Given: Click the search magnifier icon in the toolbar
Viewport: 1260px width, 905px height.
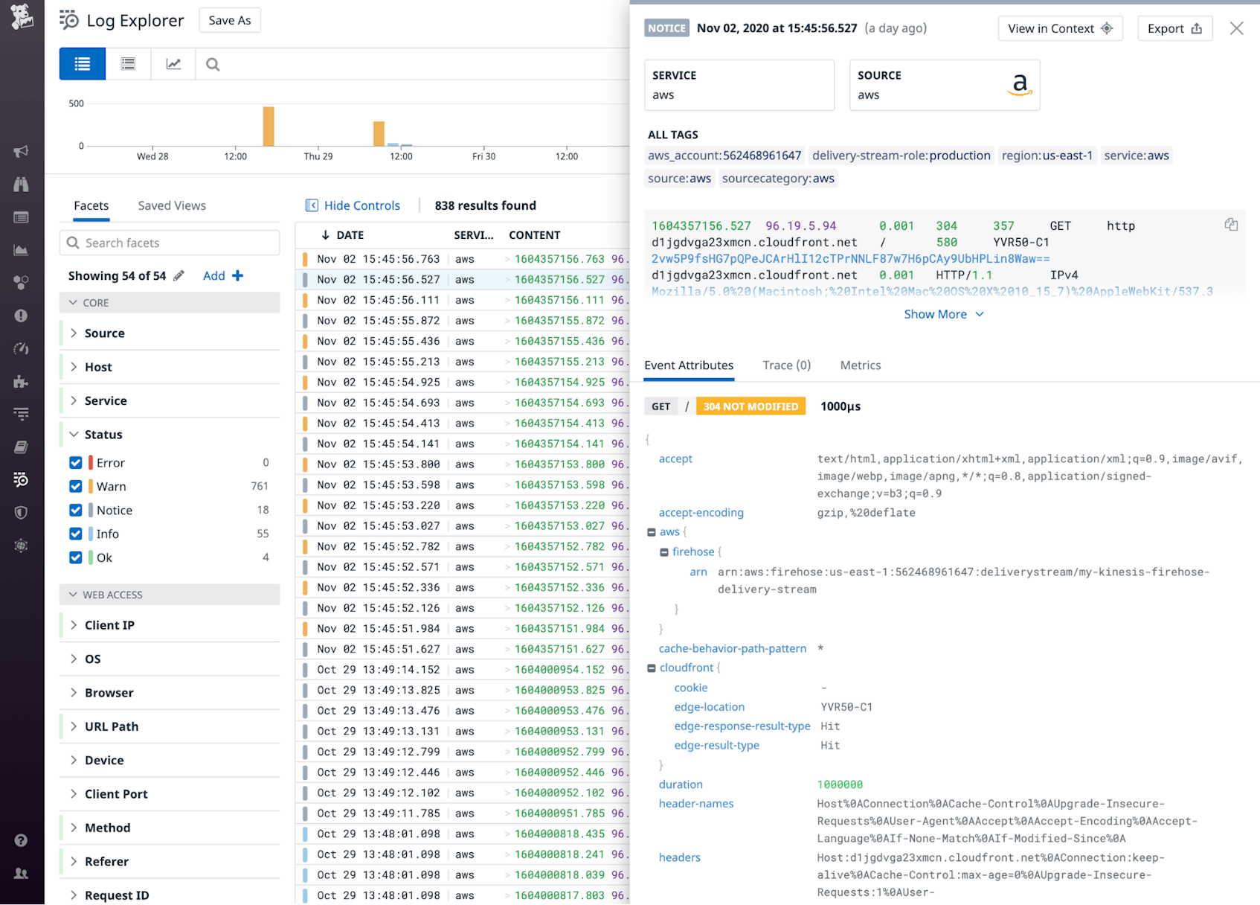Looking at the screenshot, I should pyautogui.click(x=212, y=64).
